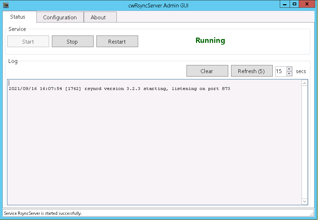Click the Log section label

[x=13, y=61]
